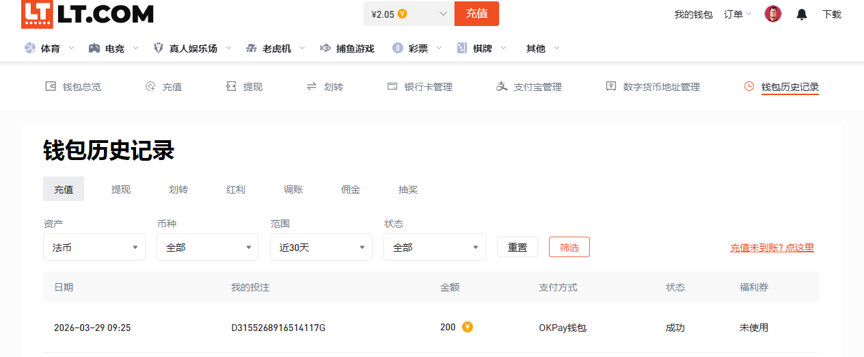This screenshot has width=864, height=357.
Task: Open the 数字货币地址管理 menu label
Action: [662, 87]
